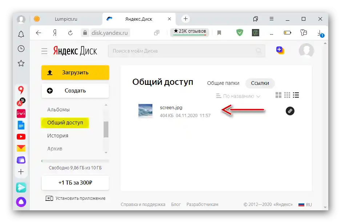The width and height of the screenshot is (341, 223).
Task: Open a new browser tab
Action: [185, 19]
